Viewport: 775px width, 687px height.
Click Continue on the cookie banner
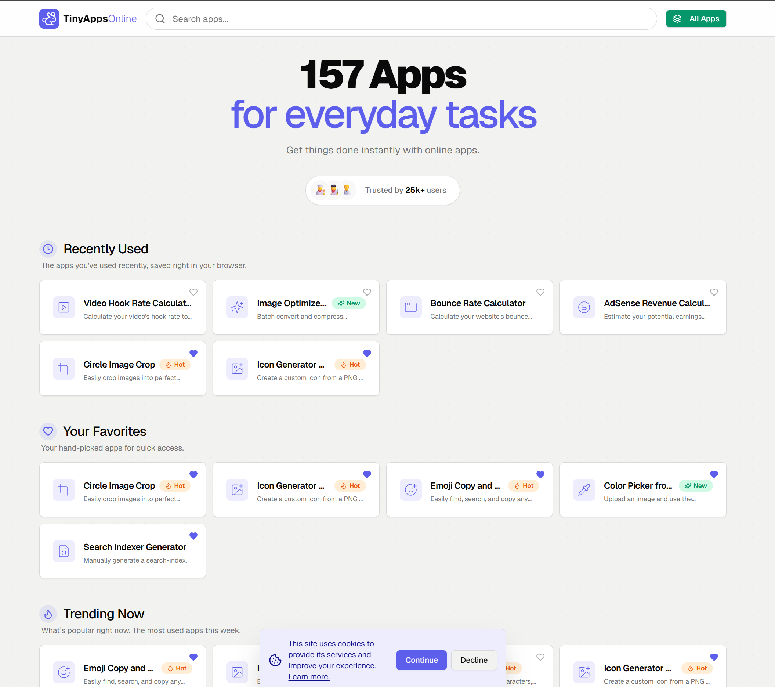point(421,660)
